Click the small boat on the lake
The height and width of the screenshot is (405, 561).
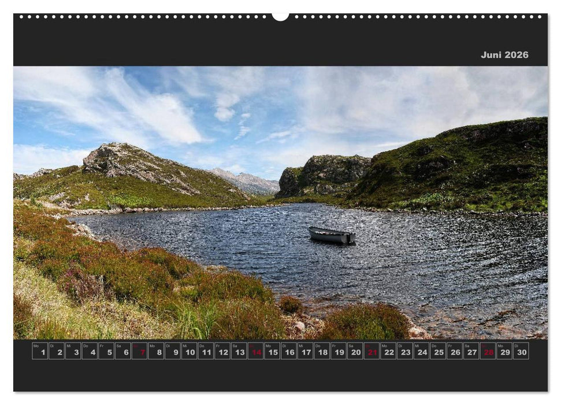click(330, 234)
